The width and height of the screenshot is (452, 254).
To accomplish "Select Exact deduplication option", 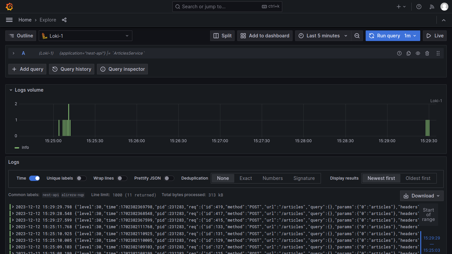I will (x=246, y=178).
